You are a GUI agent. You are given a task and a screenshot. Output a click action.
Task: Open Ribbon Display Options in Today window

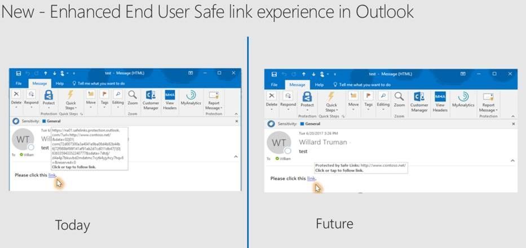[191, 73]
